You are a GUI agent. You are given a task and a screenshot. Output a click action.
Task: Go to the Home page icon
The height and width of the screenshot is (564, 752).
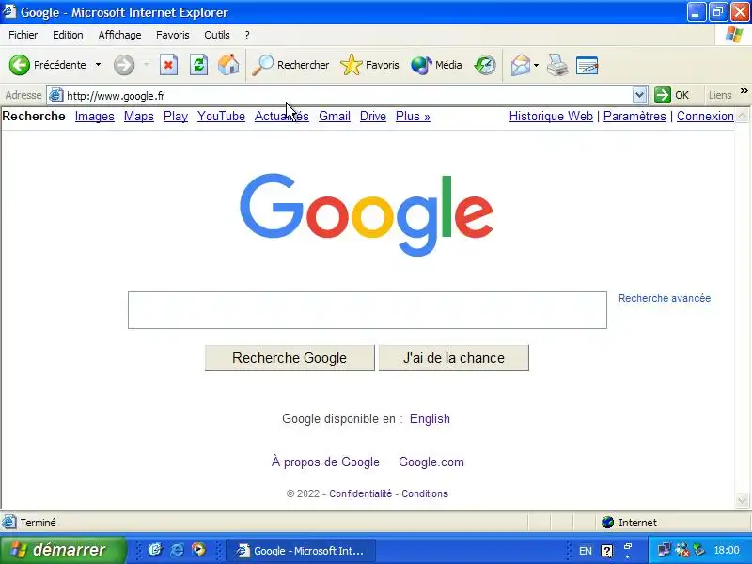(x=228, y=65)
